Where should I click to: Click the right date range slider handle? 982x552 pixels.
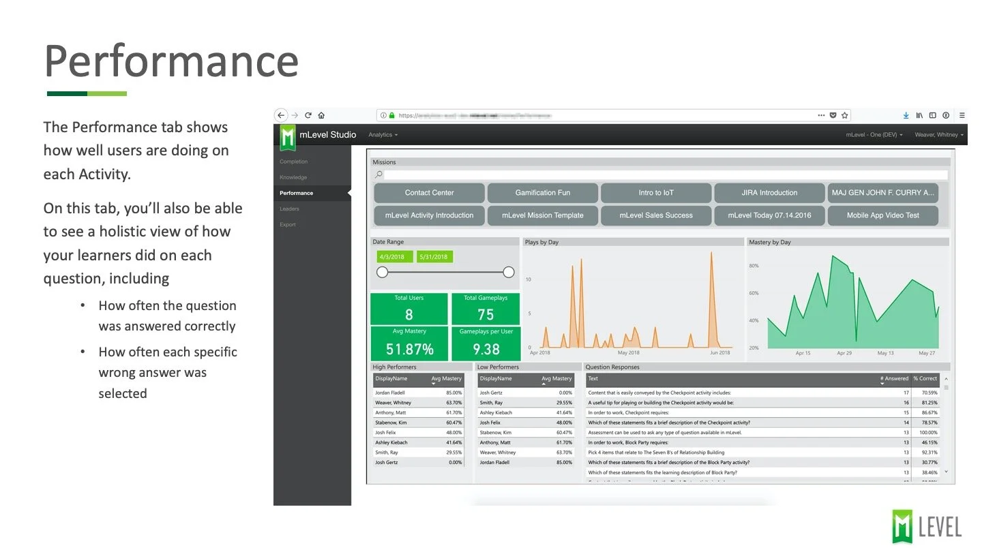(x=508, y=272)
